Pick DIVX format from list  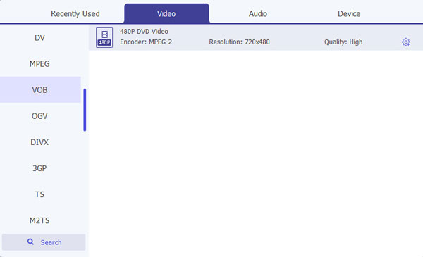coord(40,142)
